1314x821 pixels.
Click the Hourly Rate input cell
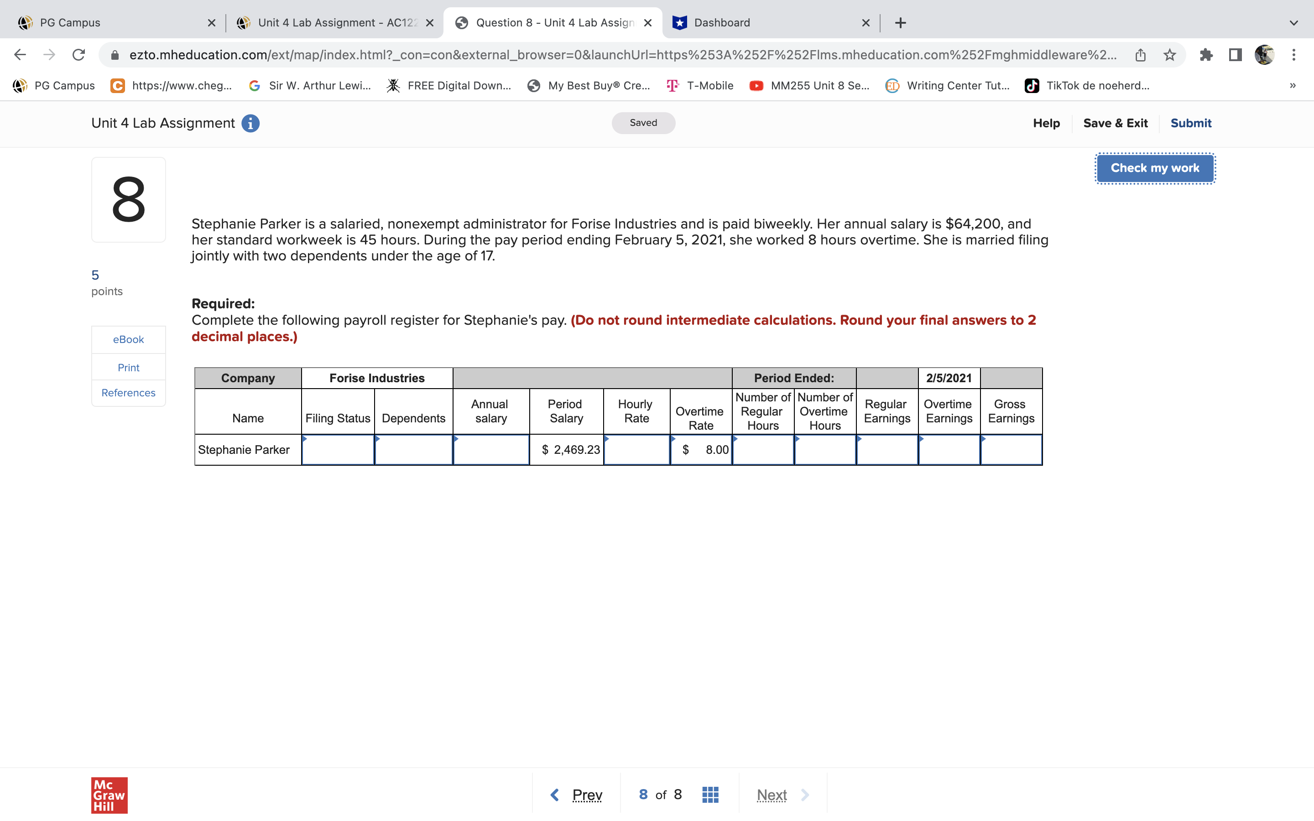(636, 450)
